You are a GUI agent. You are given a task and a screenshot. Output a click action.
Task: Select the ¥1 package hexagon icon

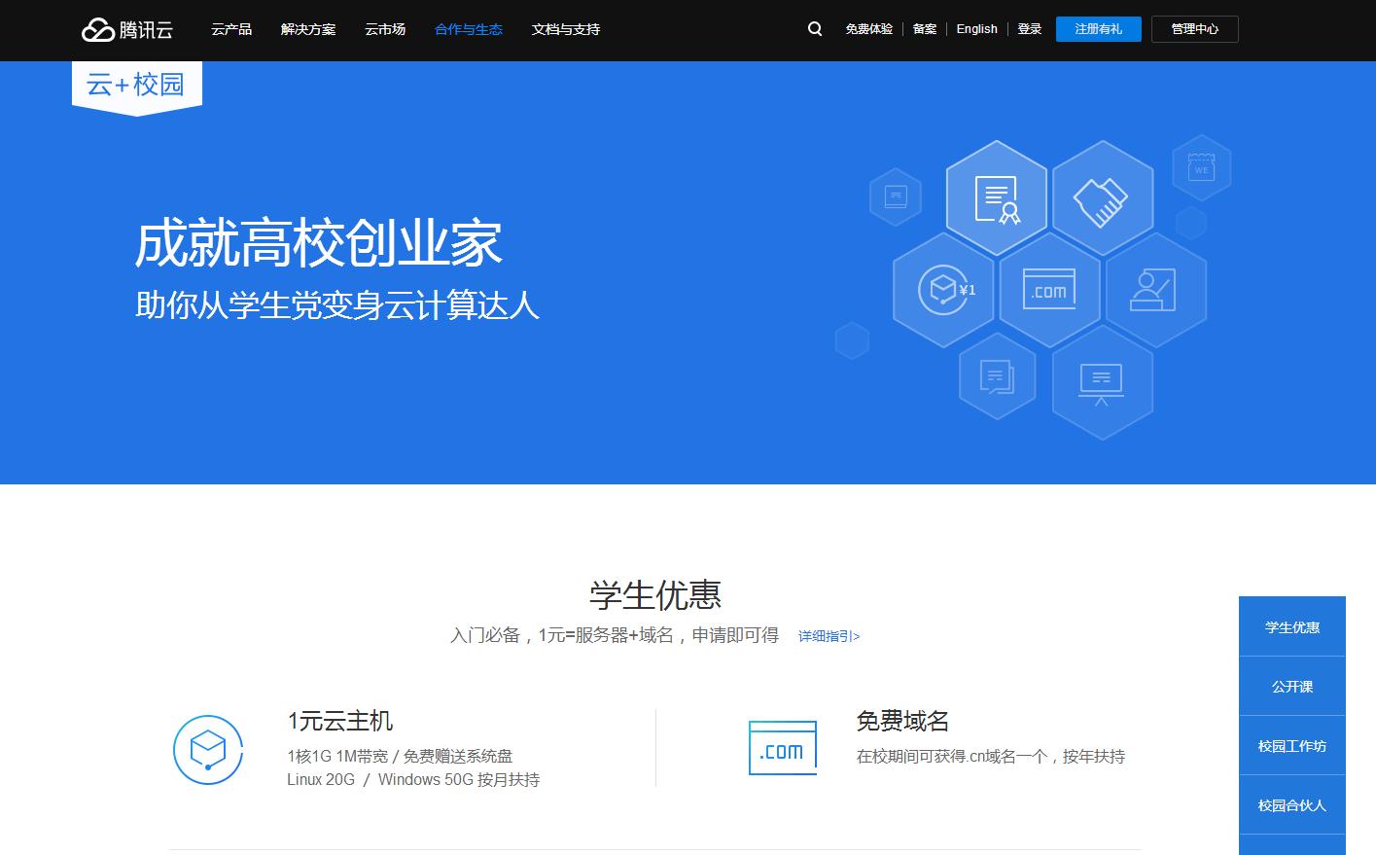(x=943, y=290)
